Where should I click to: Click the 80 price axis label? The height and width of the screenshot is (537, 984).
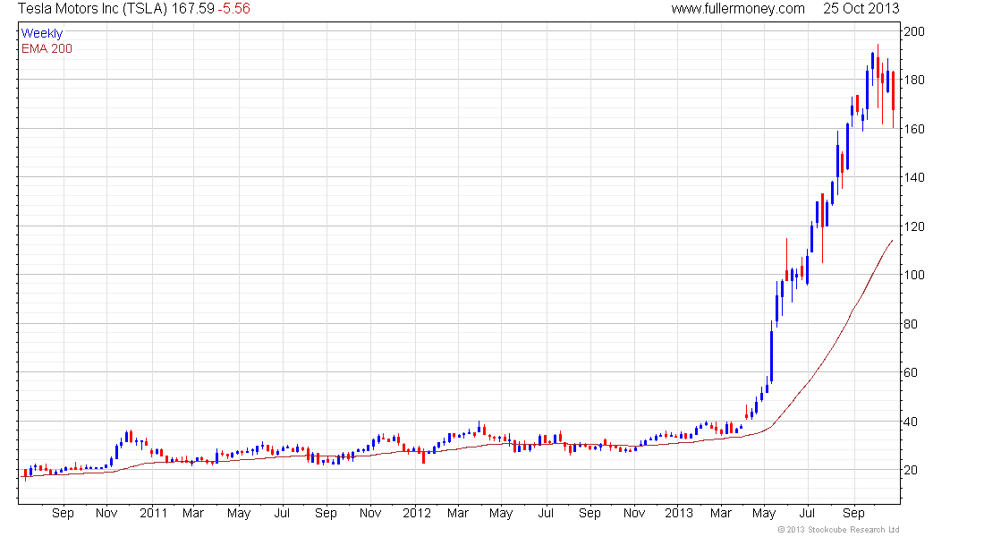tap(911, 323)
